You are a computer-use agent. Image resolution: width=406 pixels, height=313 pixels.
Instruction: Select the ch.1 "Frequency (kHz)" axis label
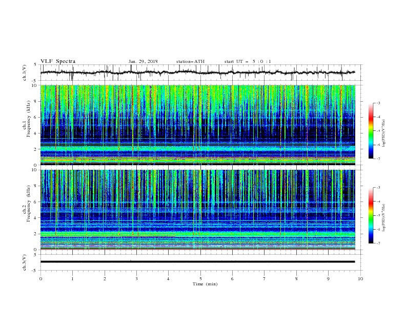coord(28,119)
